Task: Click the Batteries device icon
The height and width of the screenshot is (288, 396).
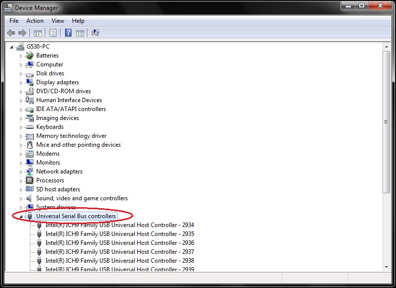Action: click(30, 56)
